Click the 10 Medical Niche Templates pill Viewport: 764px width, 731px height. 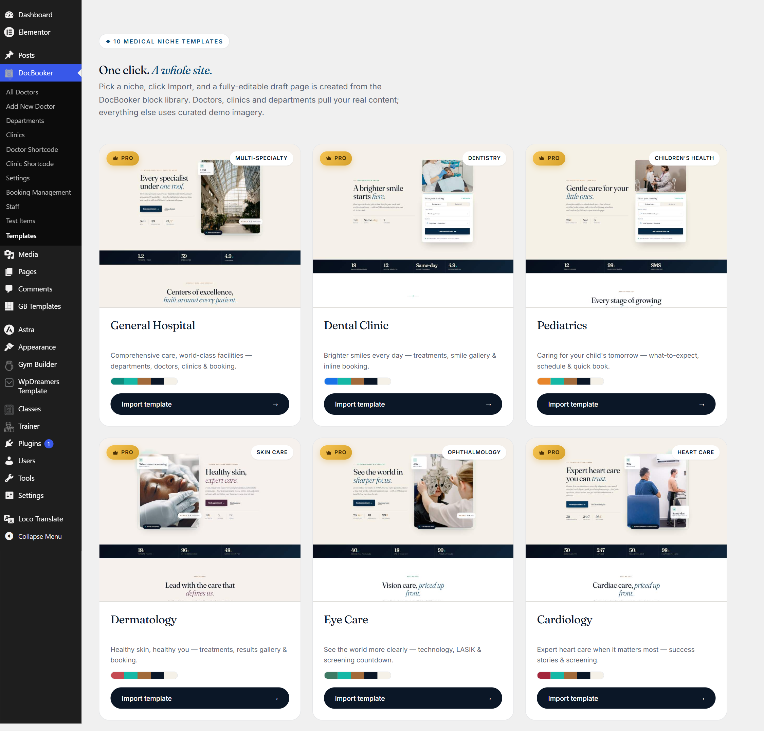(x=164, y=42)
